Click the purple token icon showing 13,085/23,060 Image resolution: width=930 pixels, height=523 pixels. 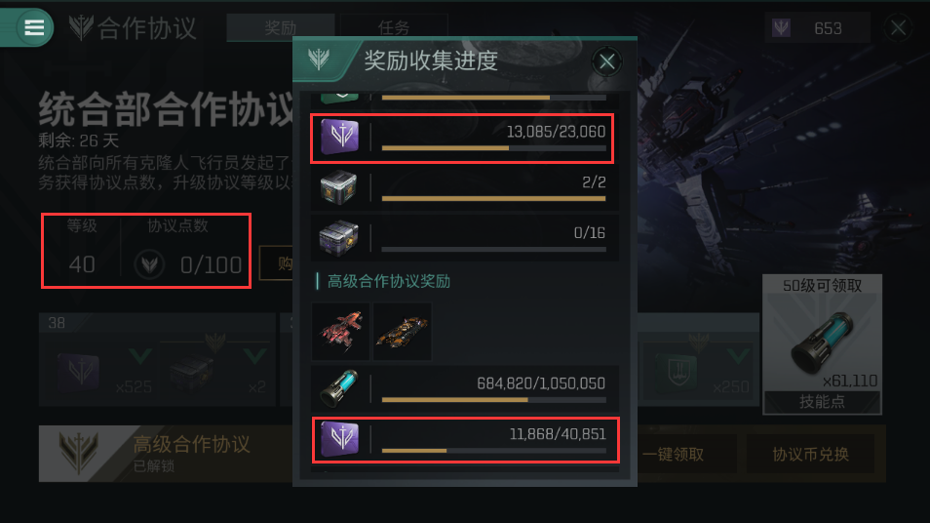[x=340, y=137]
